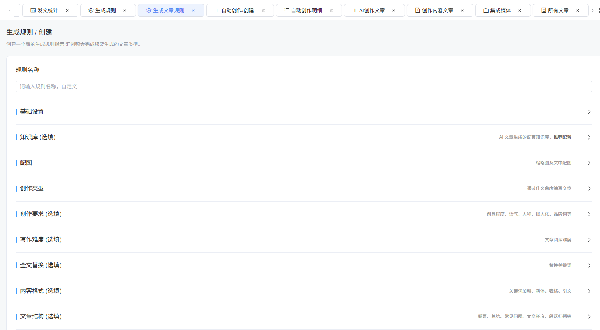Expand the 知识库 (选填) section
This screenshot has width=600, height=330.
pyautogui.click(x=589, y=137)
